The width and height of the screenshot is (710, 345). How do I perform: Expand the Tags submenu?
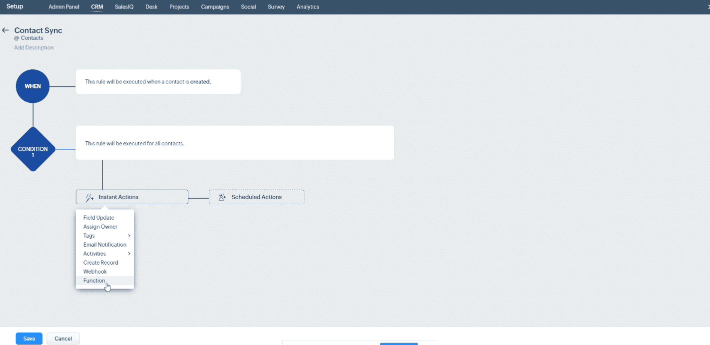89,235
